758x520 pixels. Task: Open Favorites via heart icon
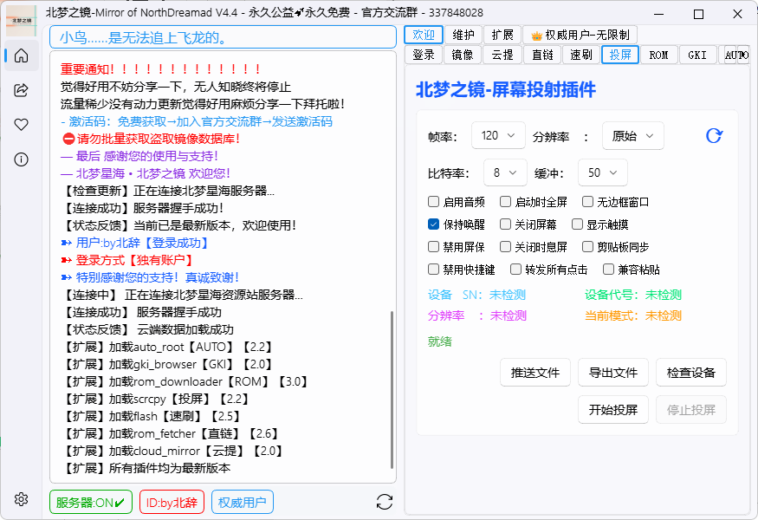pos(20,124)
